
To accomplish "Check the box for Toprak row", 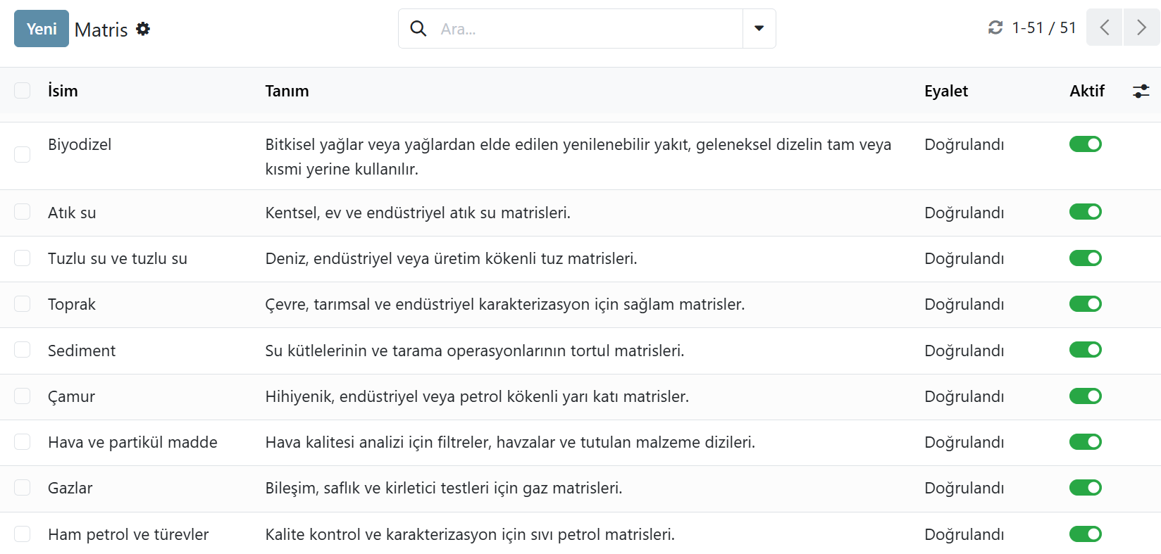I will 23,304.
